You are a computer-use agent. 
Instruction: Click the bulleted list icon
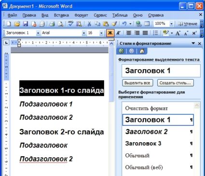pyautogui.click(x=155, y=33)
